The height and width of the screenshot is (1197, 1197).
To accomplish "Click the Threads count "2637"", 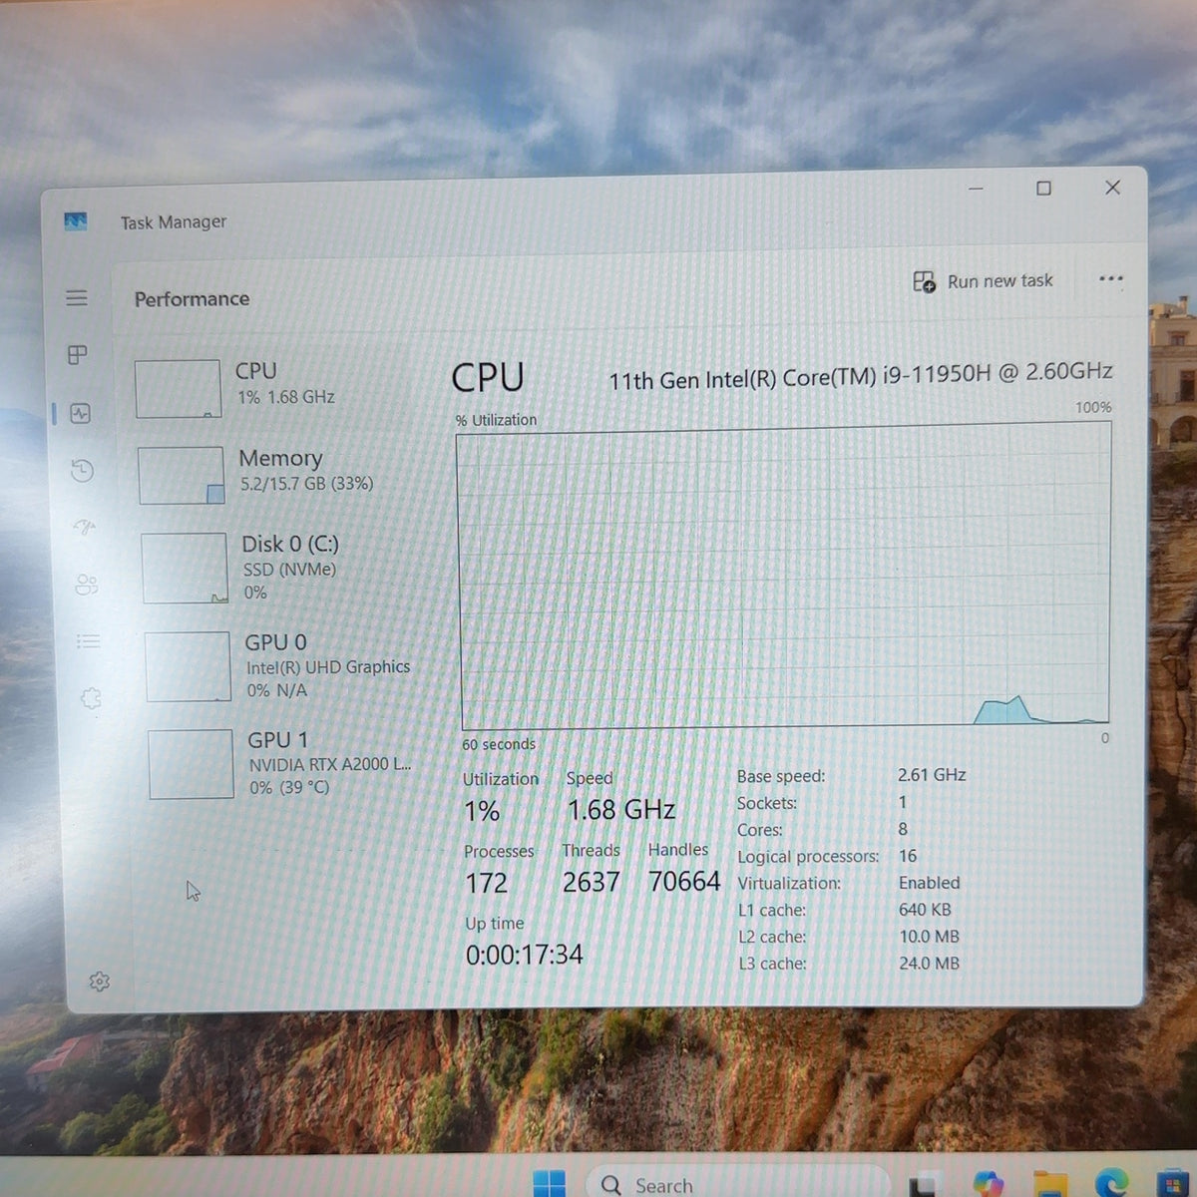I will 592,882.
